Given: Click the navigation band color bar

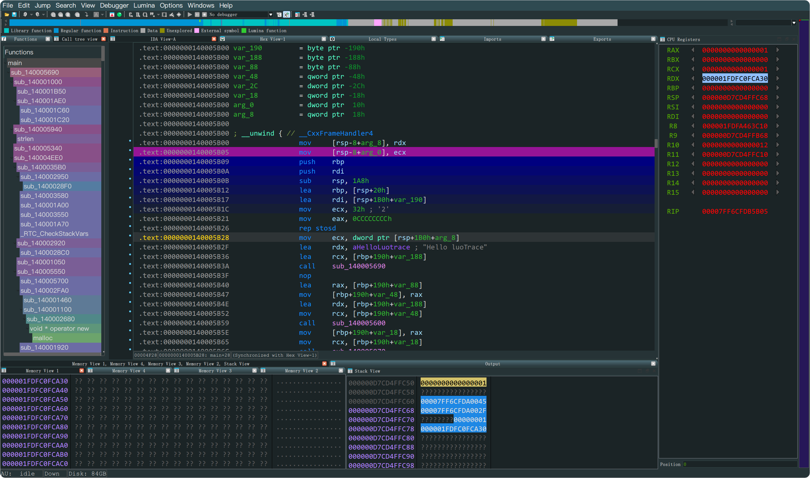Looking at the screenshot, I should click(290, 22).
